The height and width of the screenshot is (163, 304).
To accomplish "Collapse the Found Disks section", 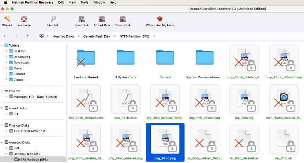I will pos(2,108).
